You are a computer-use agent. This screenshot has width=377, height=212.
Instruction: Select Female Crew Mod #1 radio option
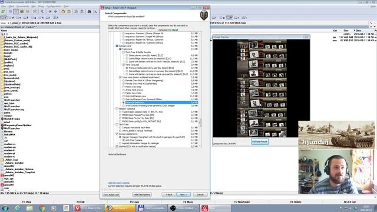(x=124, y=81)
